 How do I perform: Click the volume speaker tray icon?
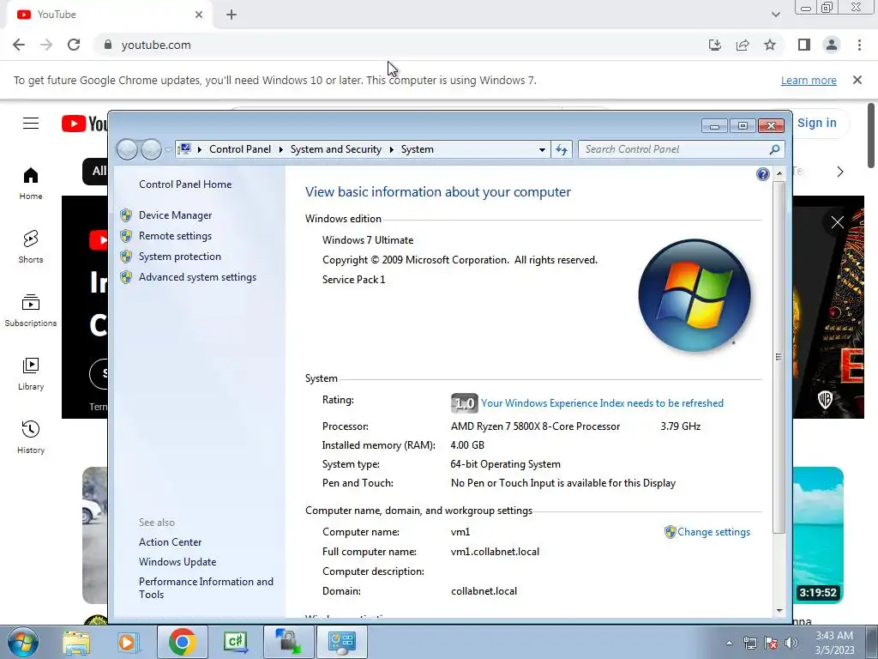point(791,644)
